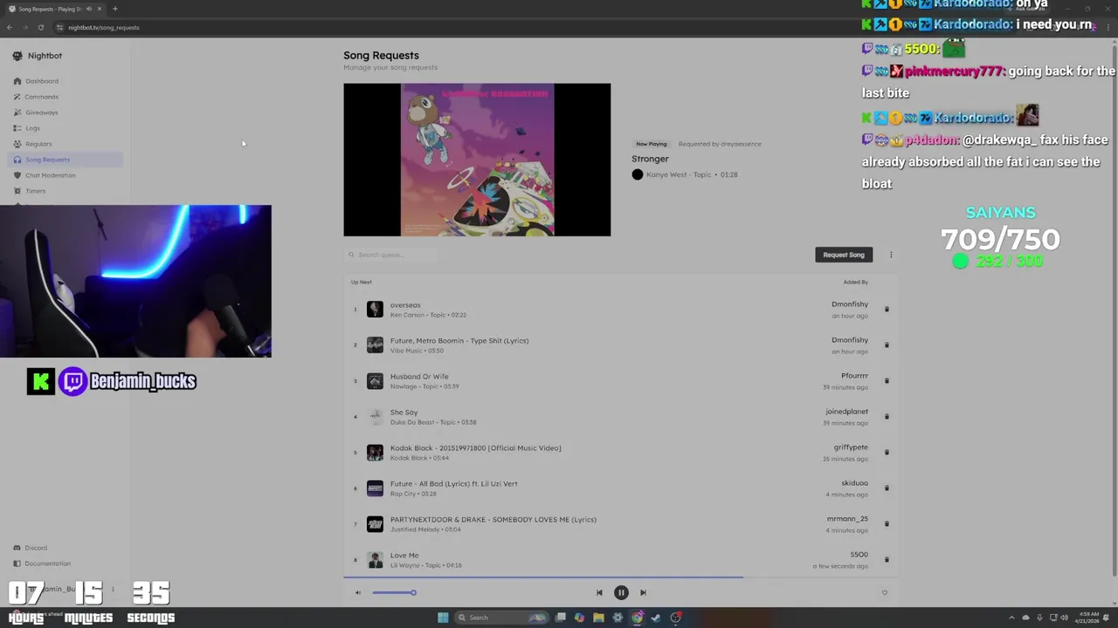This screenshot has width=1118, height=628.
Task: Open the three-dot queue options menu
Action: (x=891, y=255)
